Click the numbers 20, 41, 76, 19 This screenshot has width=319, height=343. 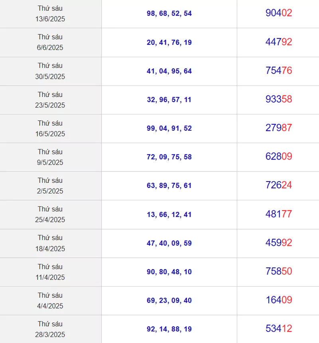tap(169, 42)
